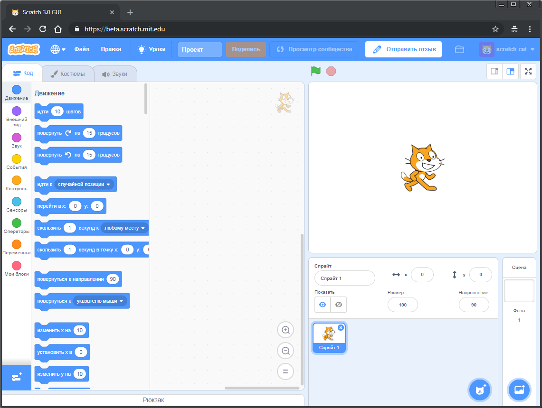The width and height of the screenshot is (542, 408).
Task: Click counterclockwise arrow in повернуть block
Action: [x=68, y=155]
